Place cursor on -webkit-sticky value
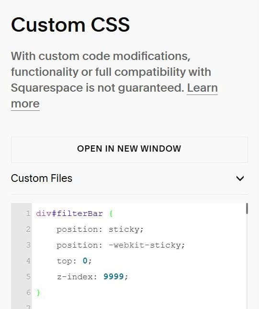Screen dimensions: 259x309 pos(145,245)
